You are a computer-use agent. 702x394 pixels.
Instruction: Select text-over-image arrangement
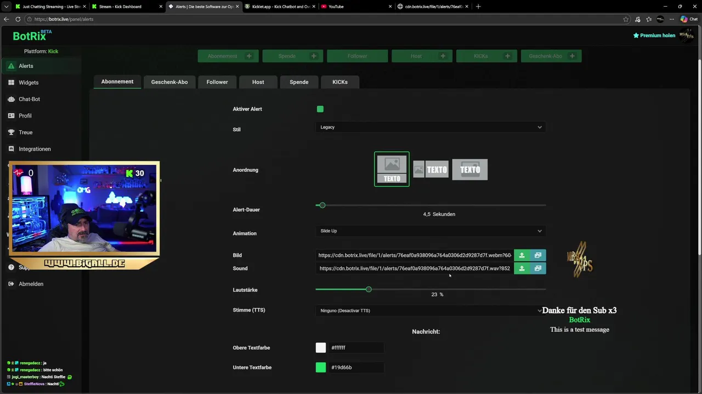point(470,170)
